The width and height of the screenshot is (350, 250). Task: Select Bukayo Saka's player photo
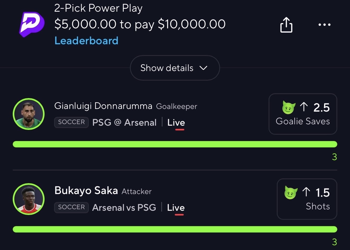click(x=29, y=199)
